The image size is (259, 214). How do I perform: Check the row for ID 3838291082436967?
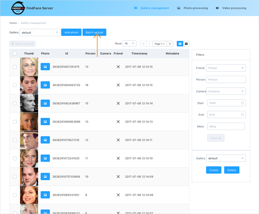click(15, 103)
